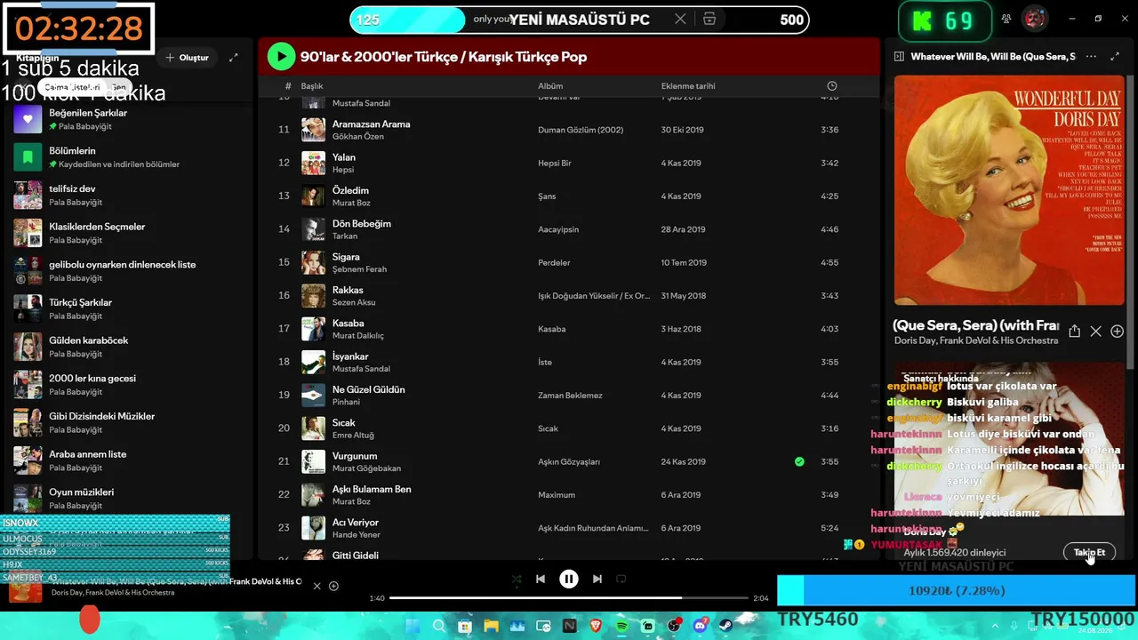Viewport: 1138px width, 640px height.
Task: Open Brave browser from taskbar
Action: (x=596, y=626)
